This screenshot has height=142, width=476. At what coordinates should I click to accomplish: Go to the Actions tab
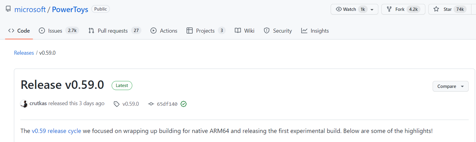click(164, 31)
